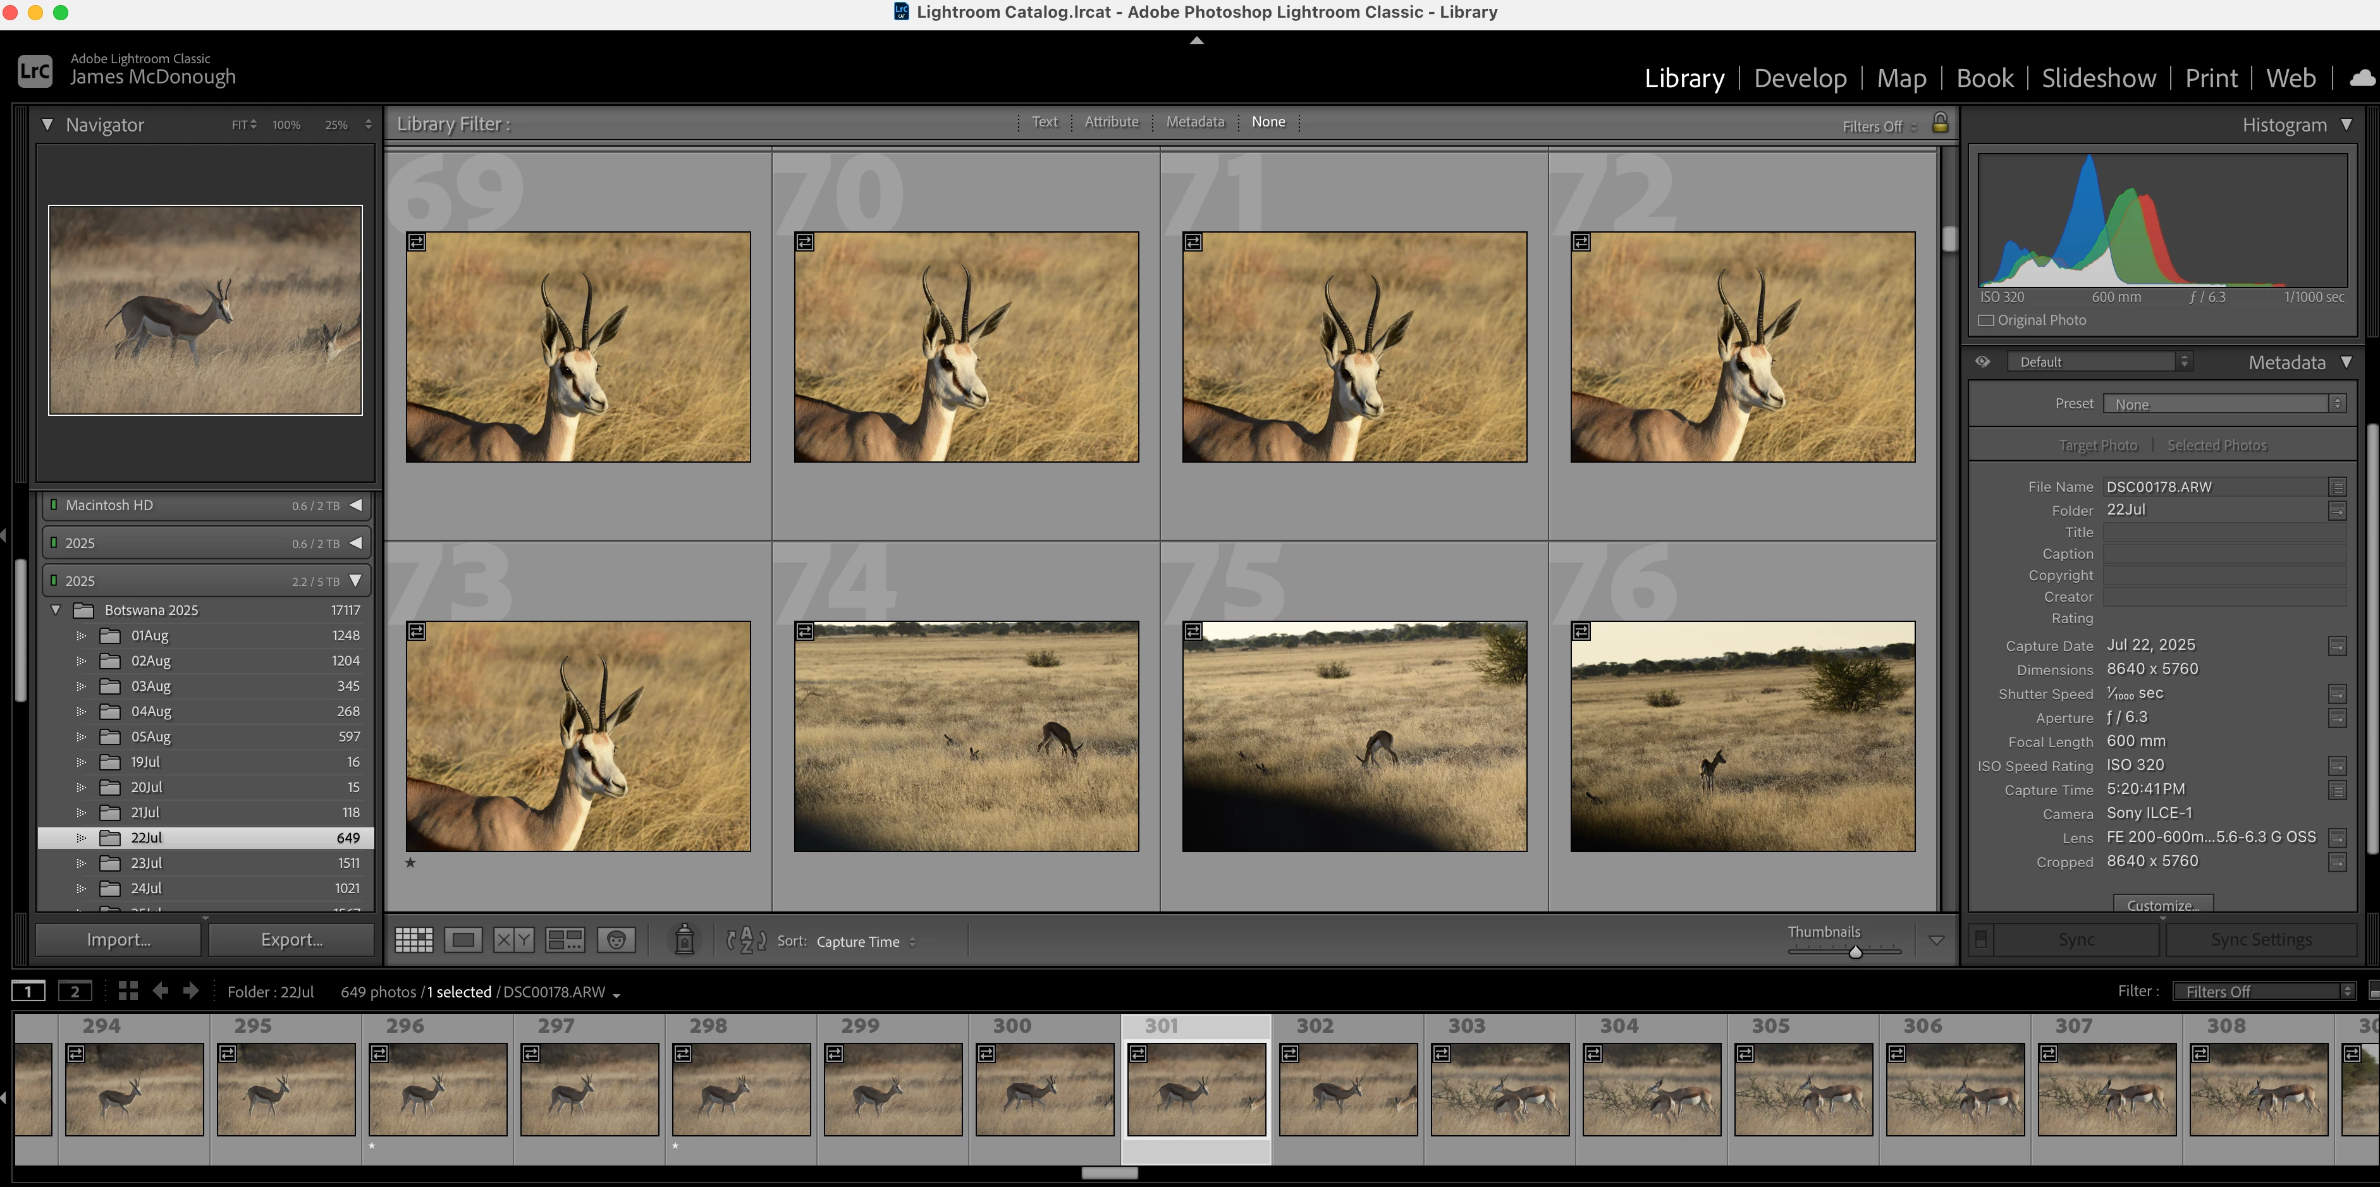Switch to Loupe view icon
Screen dimensions: 2380x1187
coord(463,940)
